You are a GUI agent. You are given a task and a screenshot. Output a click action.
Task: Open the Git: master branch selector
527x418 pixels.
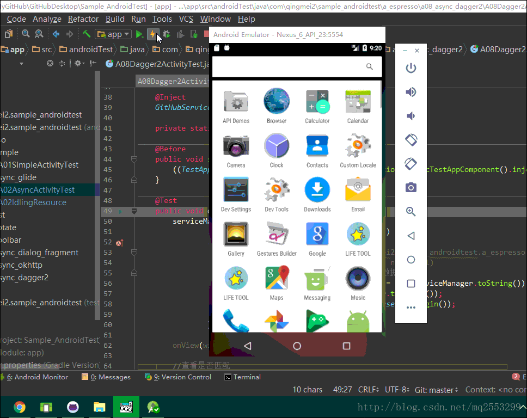click(436, 390)
